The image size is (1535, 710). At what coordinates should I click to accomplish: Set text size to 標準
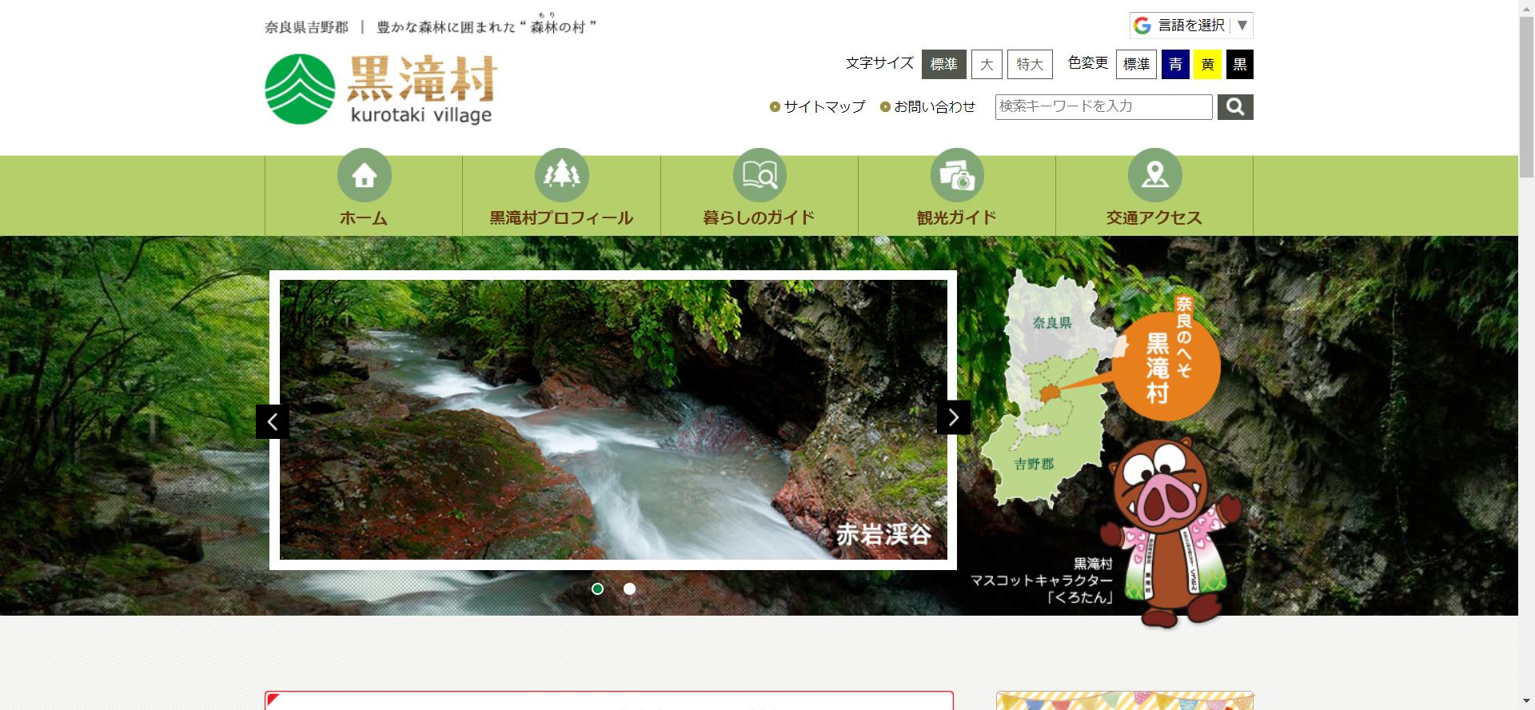(943, 65)
